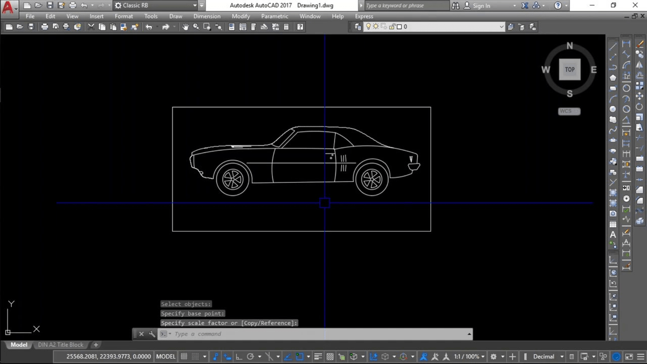Open the Modify menu
This screenshot has height=364, width=647.
click(x=240, y=16)
